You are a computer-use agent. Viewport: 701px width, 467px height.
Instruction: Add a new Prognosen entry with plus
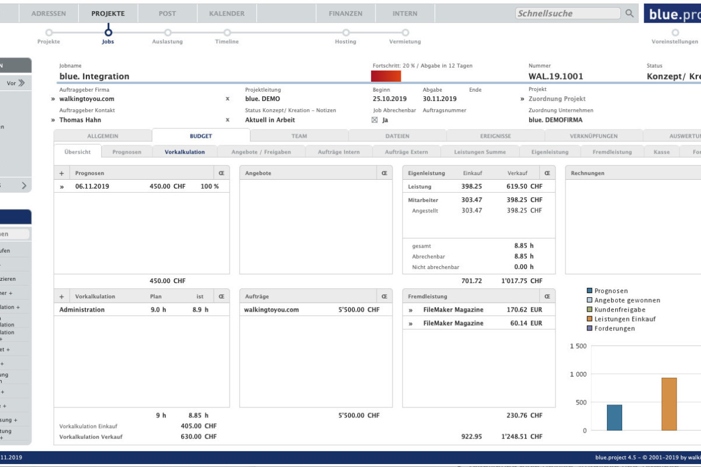pyautogui.click(x=61, y=173)
